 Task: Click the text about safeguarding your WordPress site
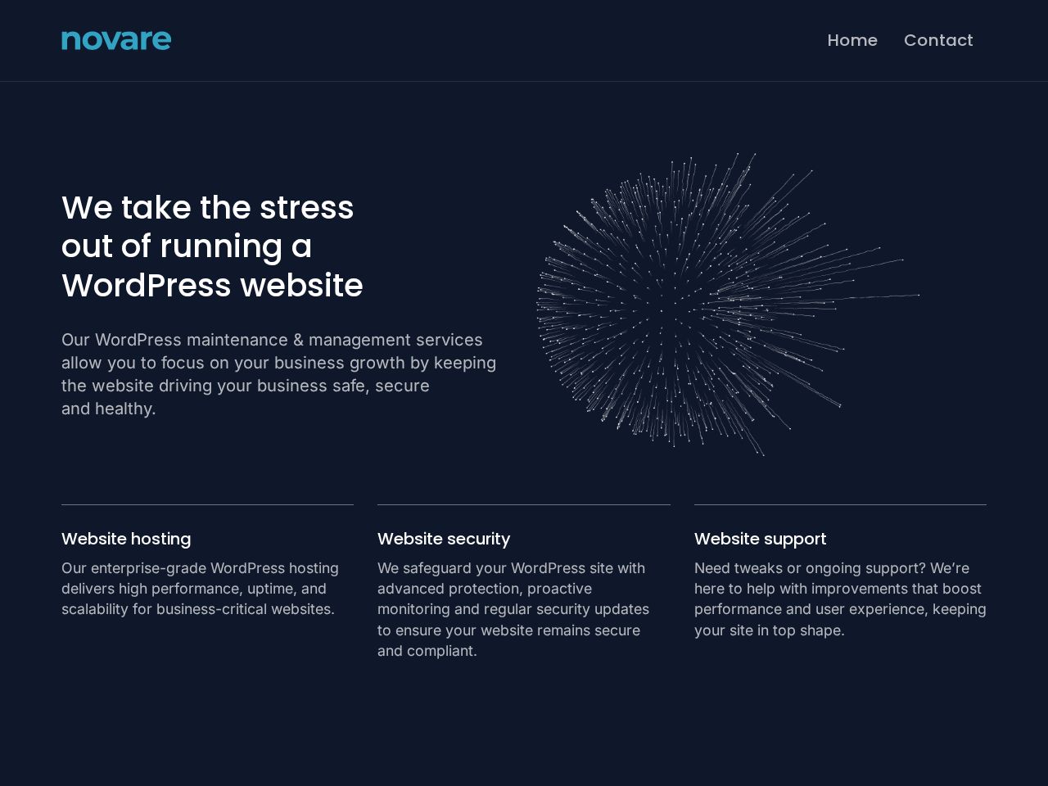(513, 609)
